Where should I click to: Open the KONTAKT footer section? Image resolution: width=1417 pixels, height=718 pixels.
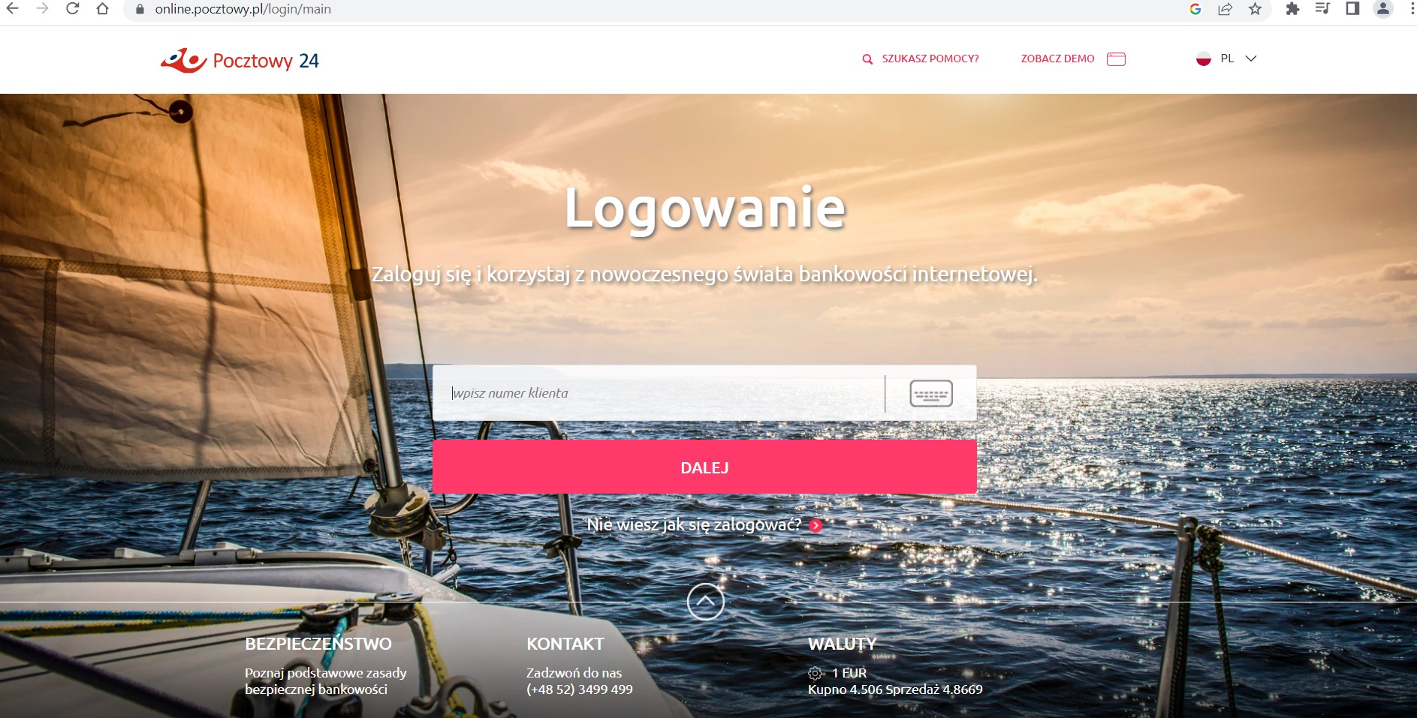565,644
